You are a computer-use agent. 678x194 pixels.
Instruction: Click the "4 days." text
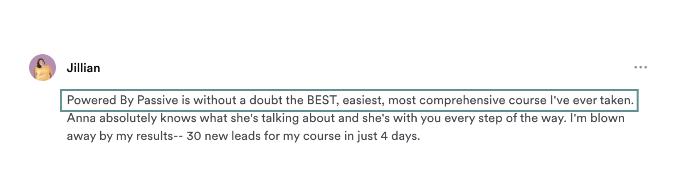point(400,136)
